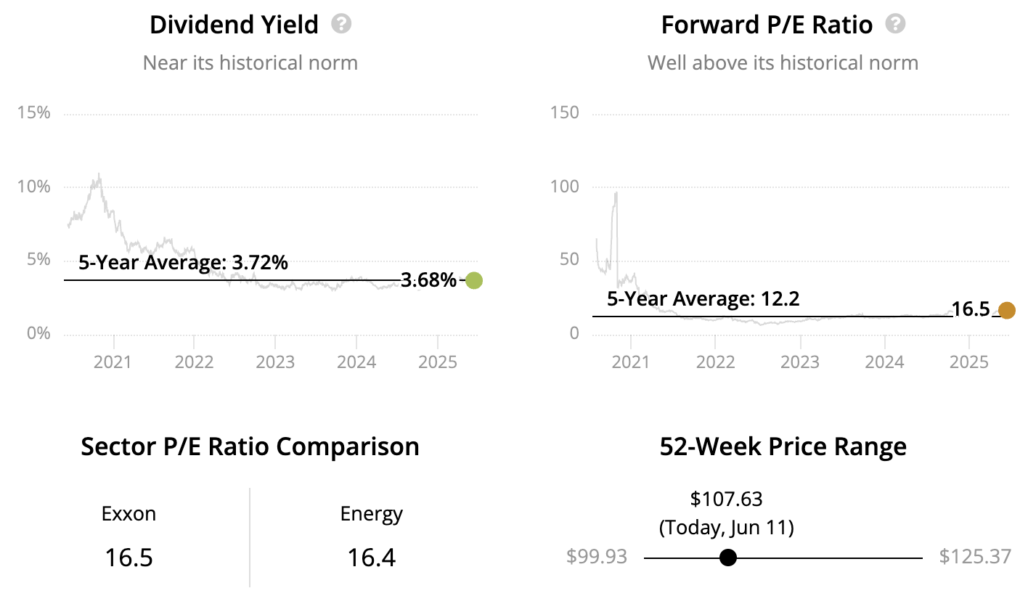Click the Forward P/E Ratio heading

pyautogui.click(x=767, y=25)
